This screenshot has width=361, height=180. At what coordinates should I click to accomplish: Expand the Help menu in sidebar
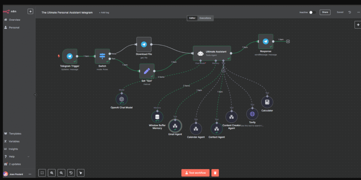[x=28, y=156]
